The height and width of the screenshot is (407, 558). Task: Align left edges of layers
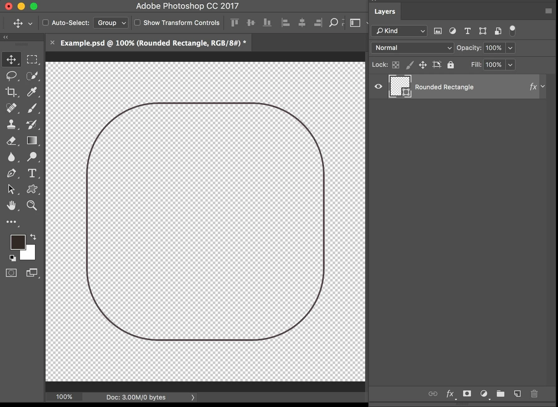pyautogui.click(x=286, y=22)
